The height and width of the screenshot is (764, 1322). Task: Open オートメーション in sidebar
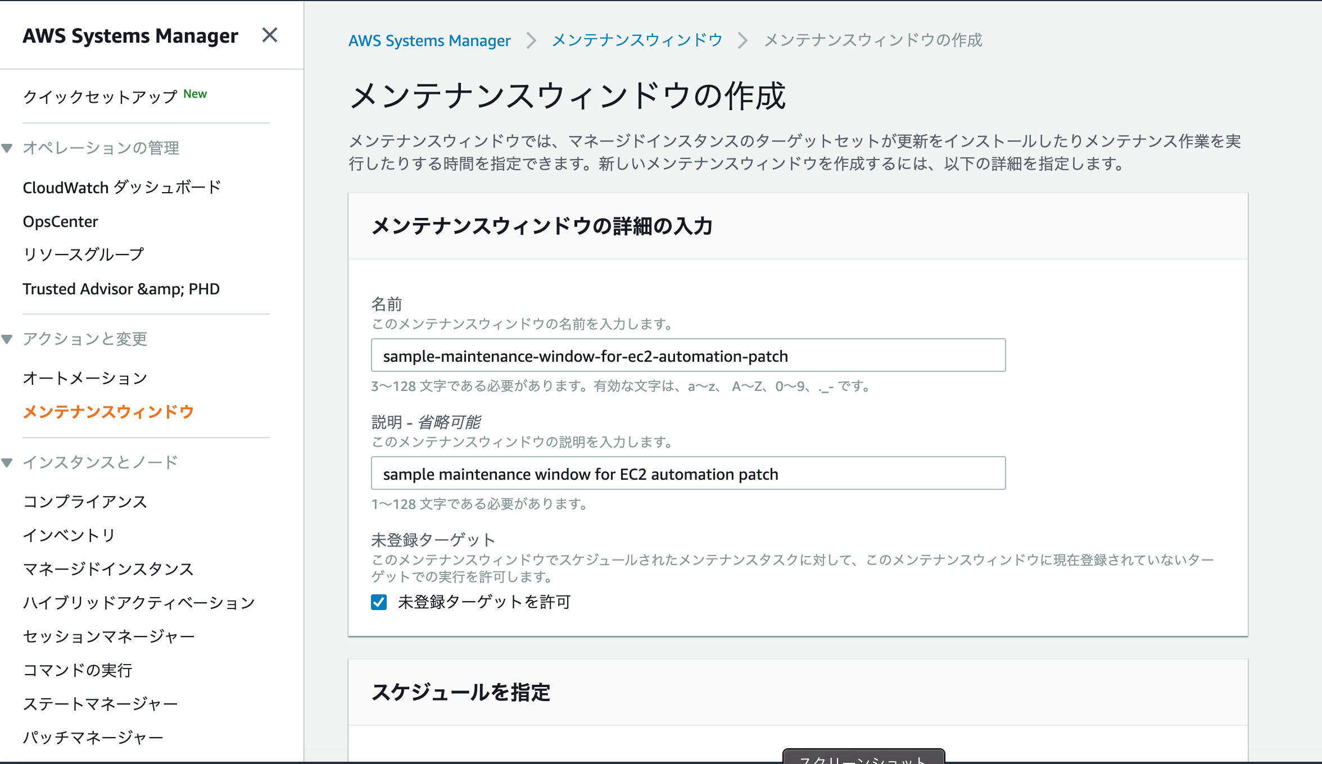click(85, 378)
